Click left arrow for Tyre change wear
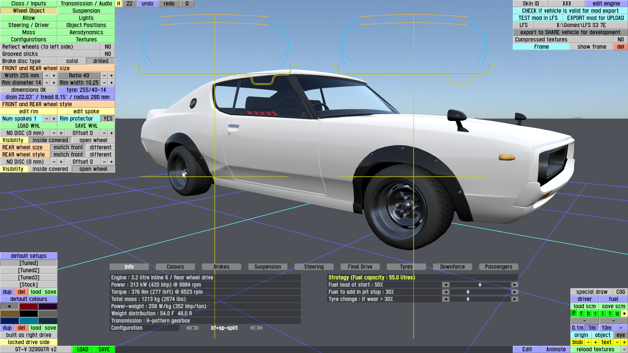 click(445, 299)
